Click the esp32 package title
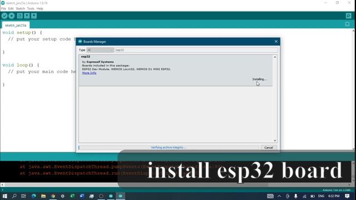The height and width of the screenshot is (200, 356). [86, 57]
